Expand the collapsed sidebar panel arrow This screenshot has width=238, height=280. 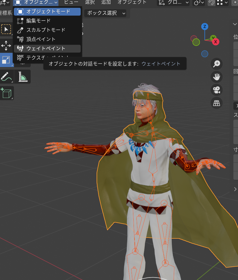tap(235, 189)
